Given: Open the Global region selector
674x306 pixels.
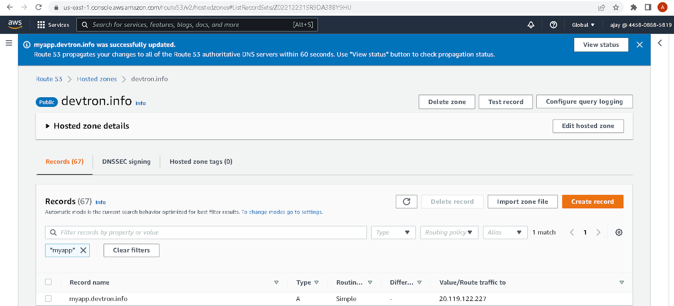Looking at the screenshot, I should [583, 25].
